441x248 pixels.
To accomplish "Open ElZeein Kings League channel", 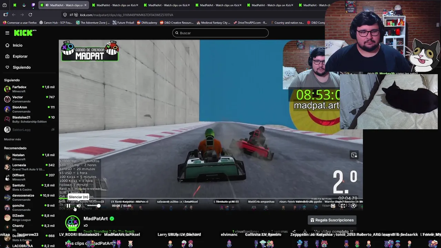I will click(29, 217).
